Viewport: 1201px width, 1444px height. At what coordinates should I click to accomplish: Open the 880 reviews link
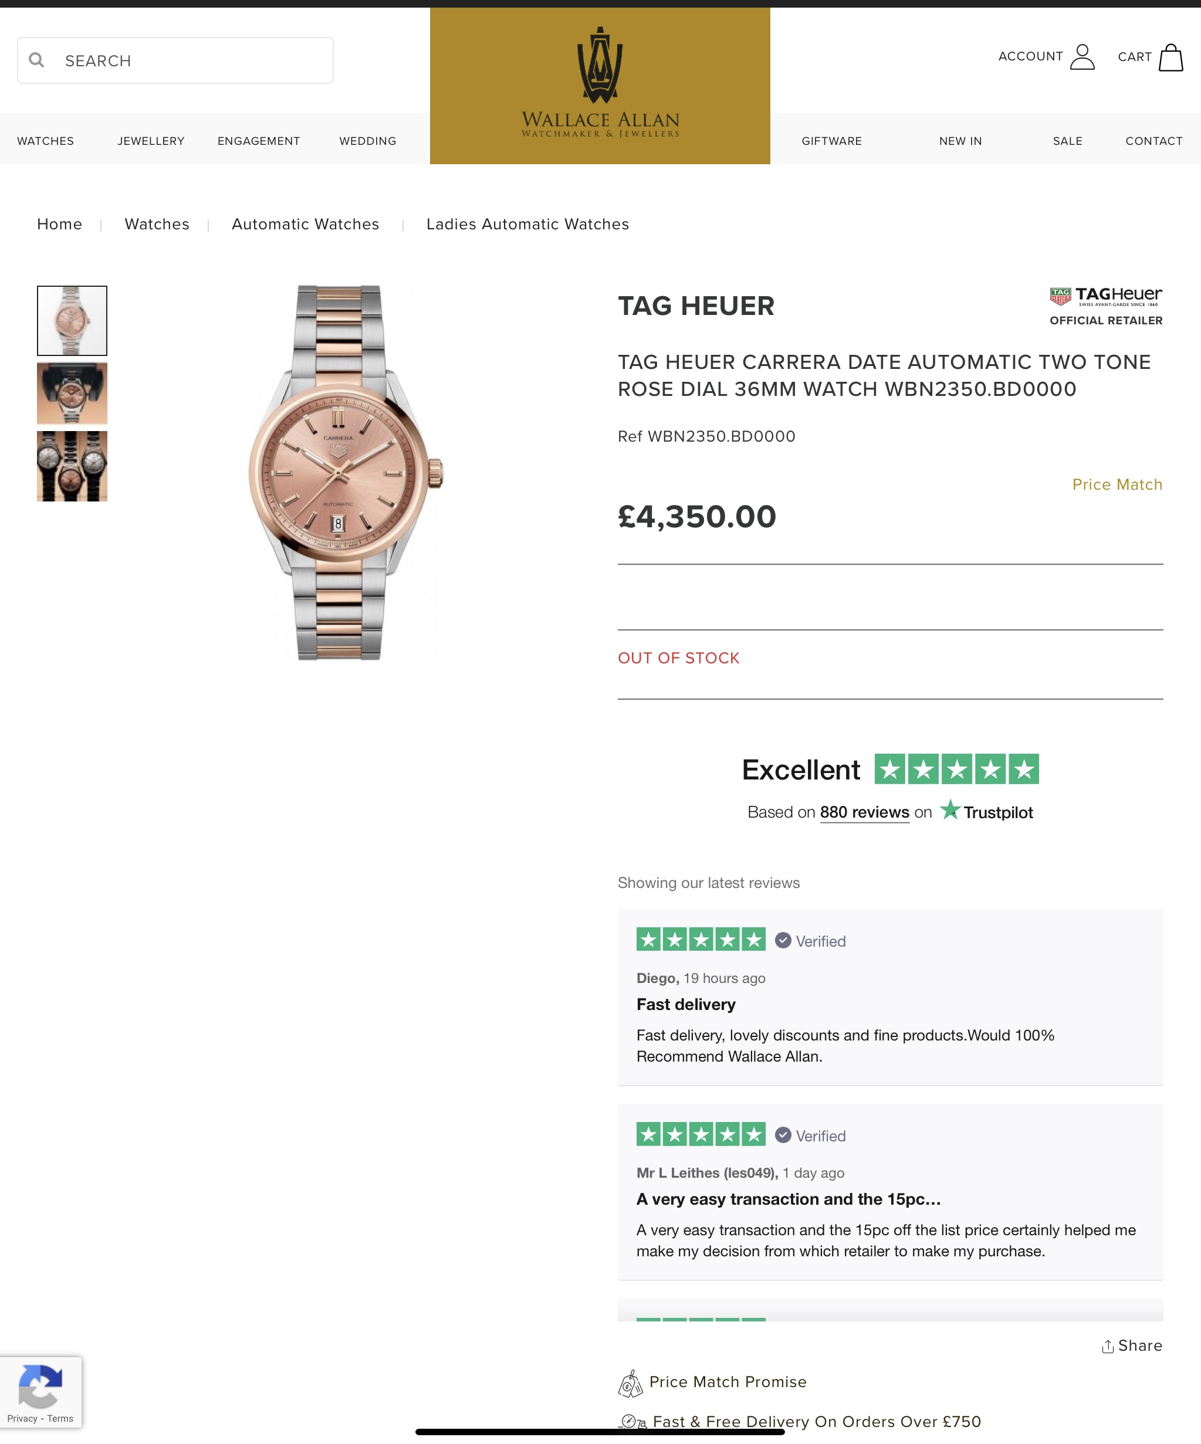[x=865, y=812]
